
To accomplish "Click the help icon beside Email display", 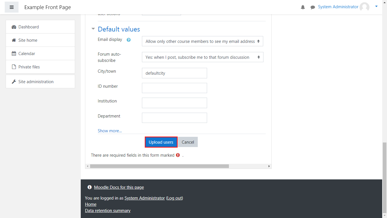I will tap(128, 40).
